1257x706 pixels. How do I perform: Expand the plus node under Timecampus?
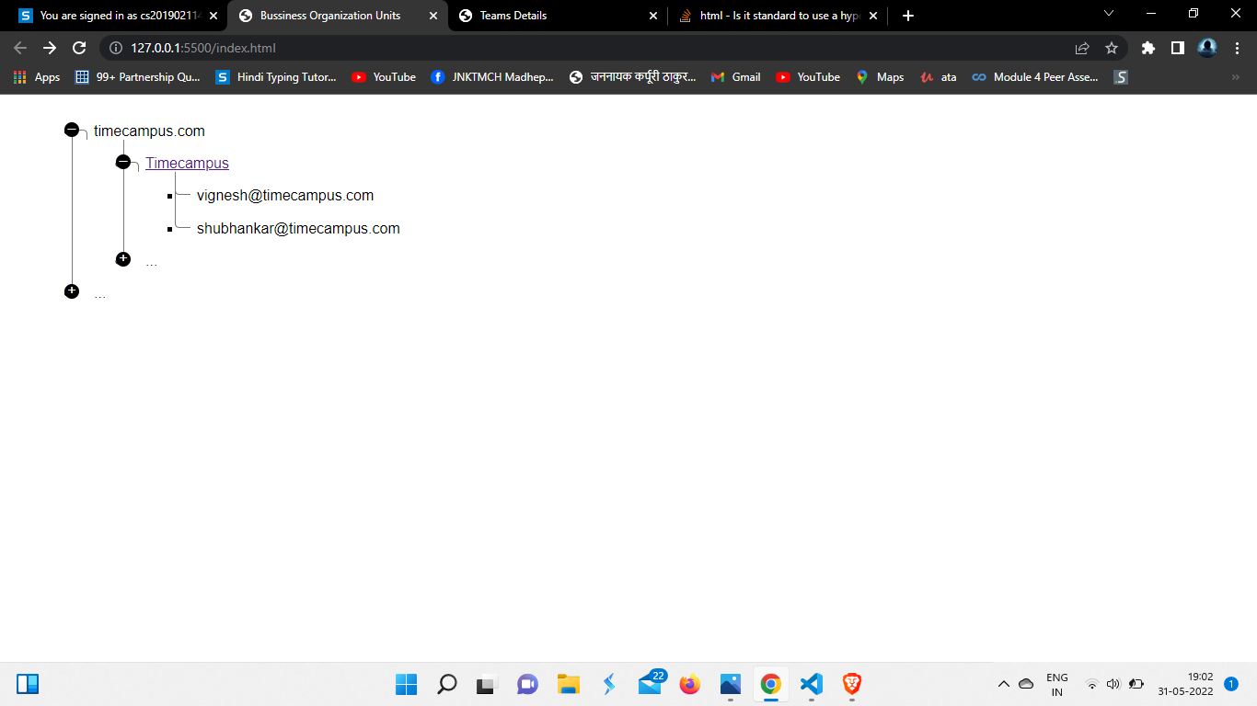[122, 258]
